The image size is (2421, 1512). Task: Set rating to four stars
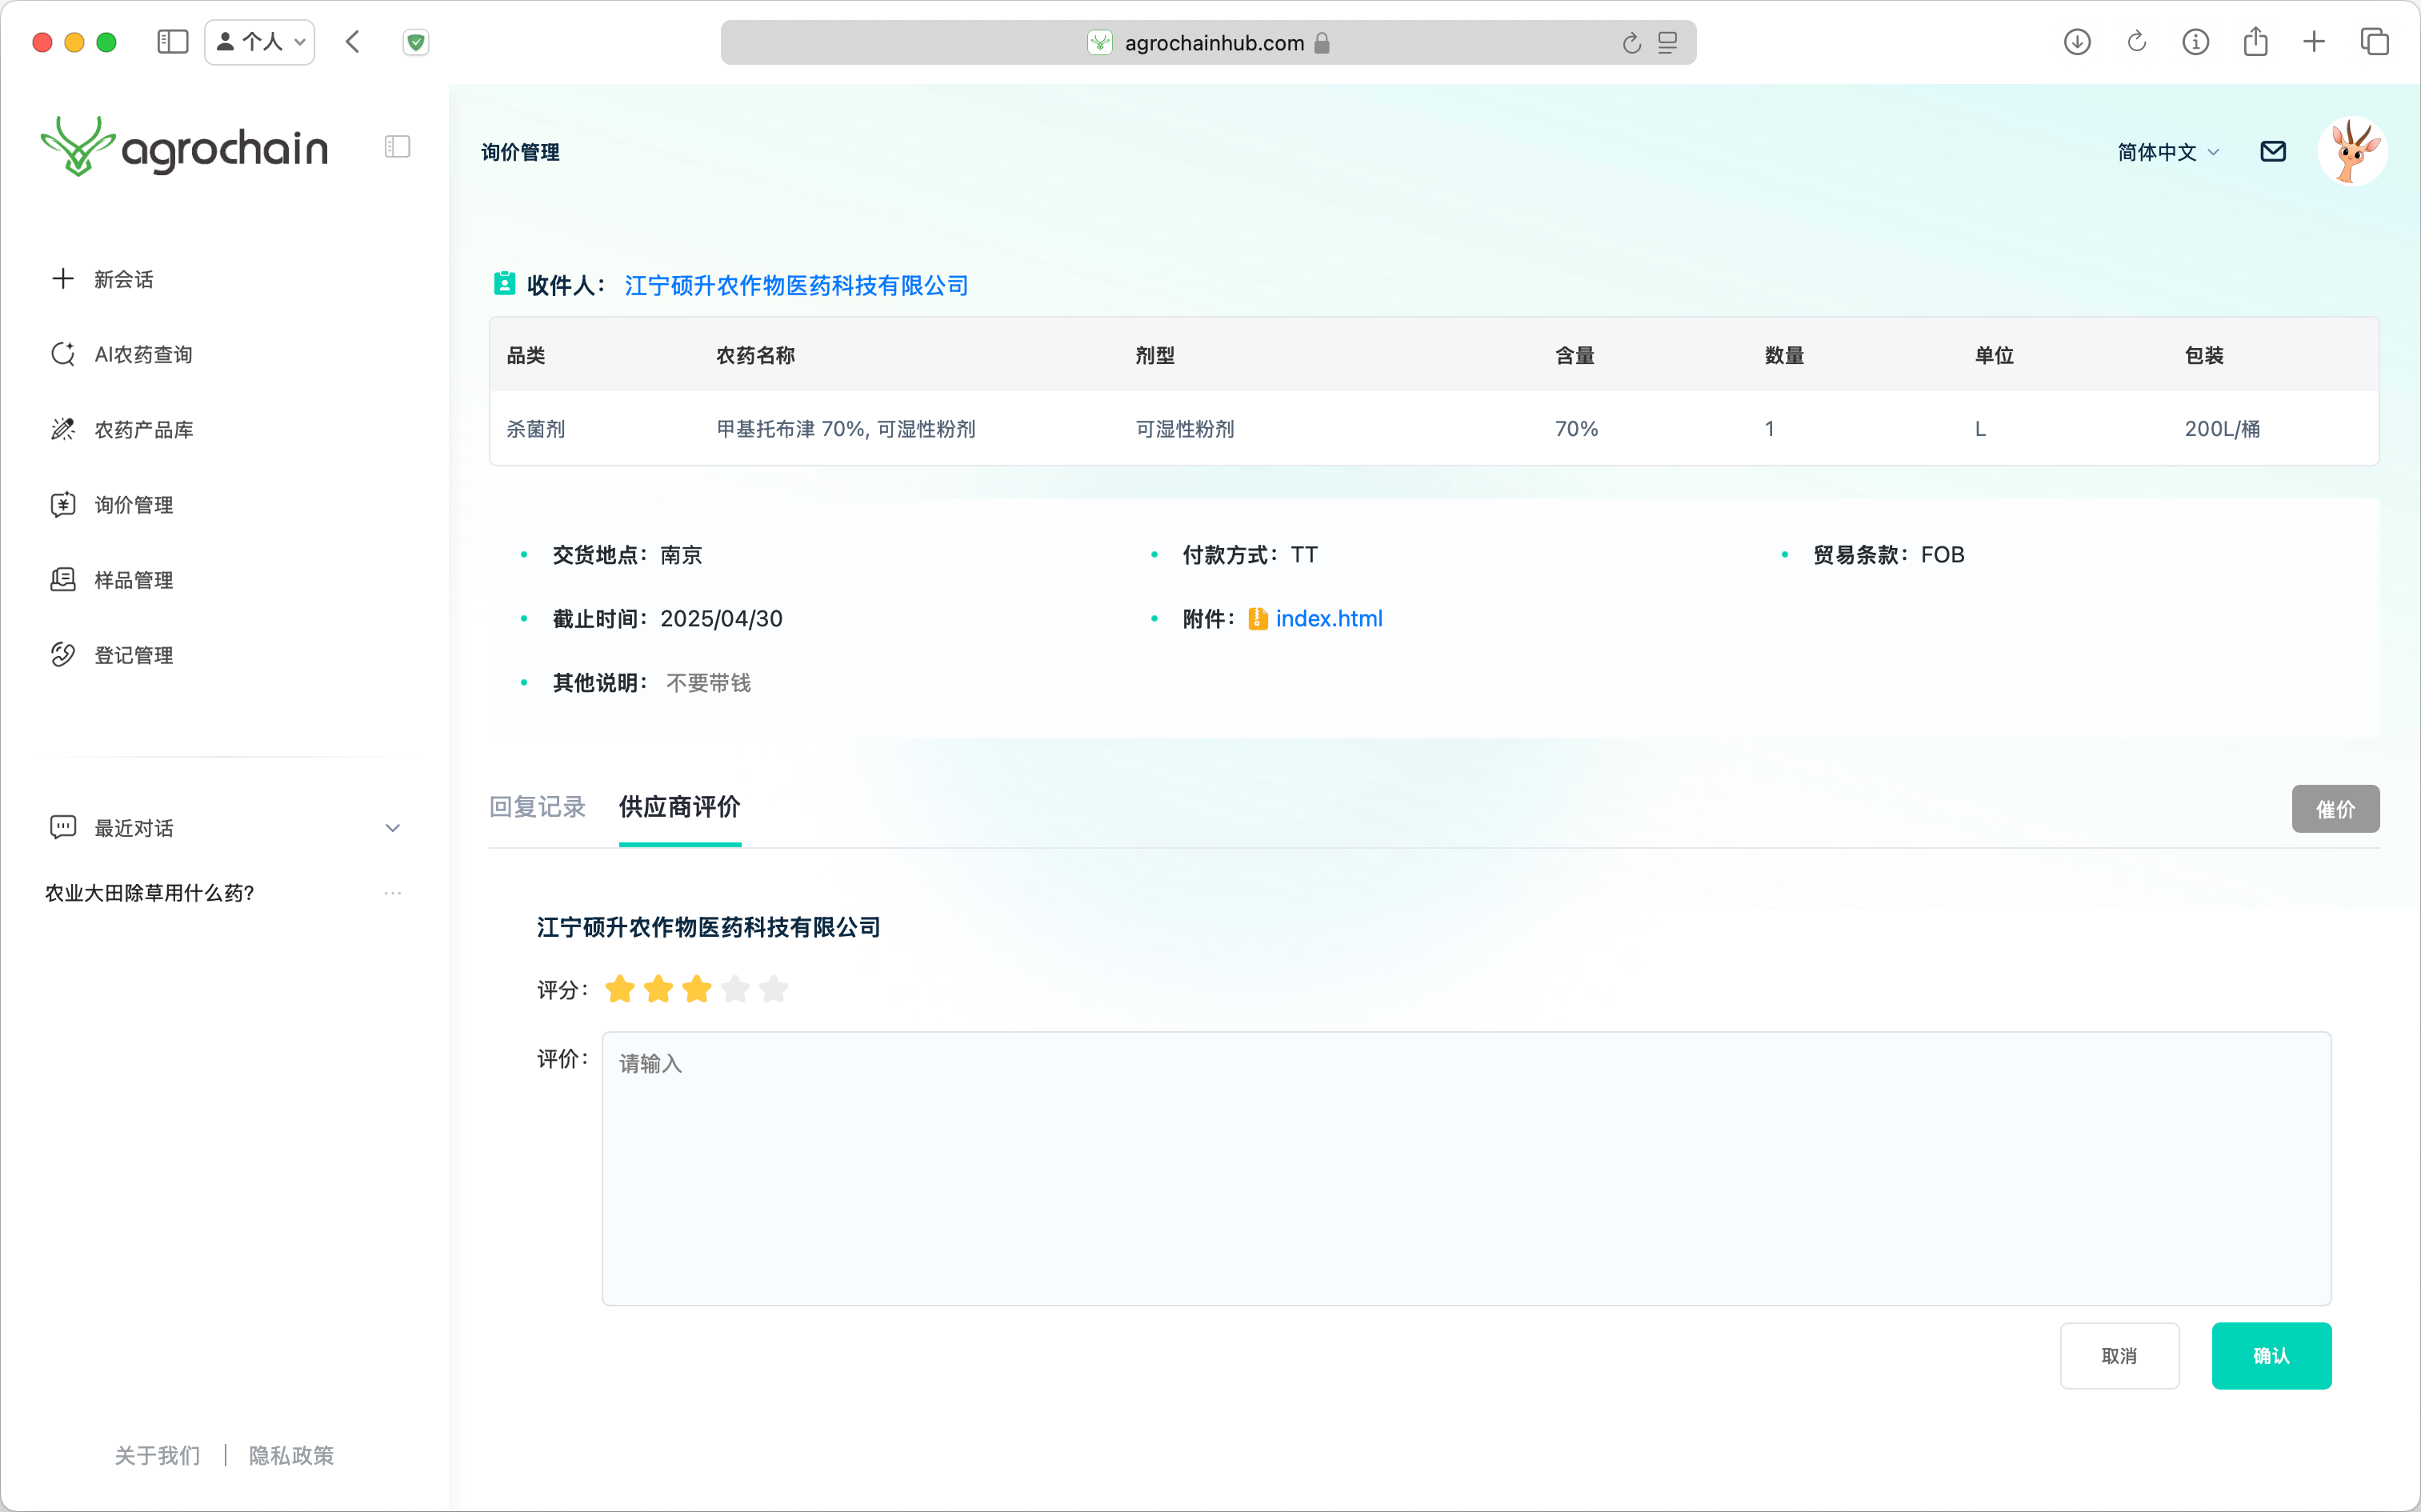tap(735, 989)
